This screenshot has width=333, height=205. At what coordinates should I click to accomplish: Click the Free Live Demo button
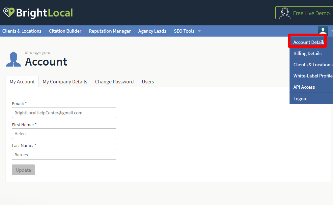coord(304,13)
